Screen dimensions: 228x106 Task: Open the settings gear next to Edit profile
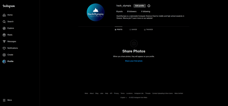[x=149, y=6]
